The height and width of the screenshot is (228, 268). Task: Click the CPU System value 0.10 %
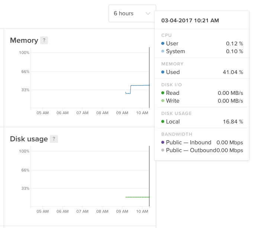235,51
